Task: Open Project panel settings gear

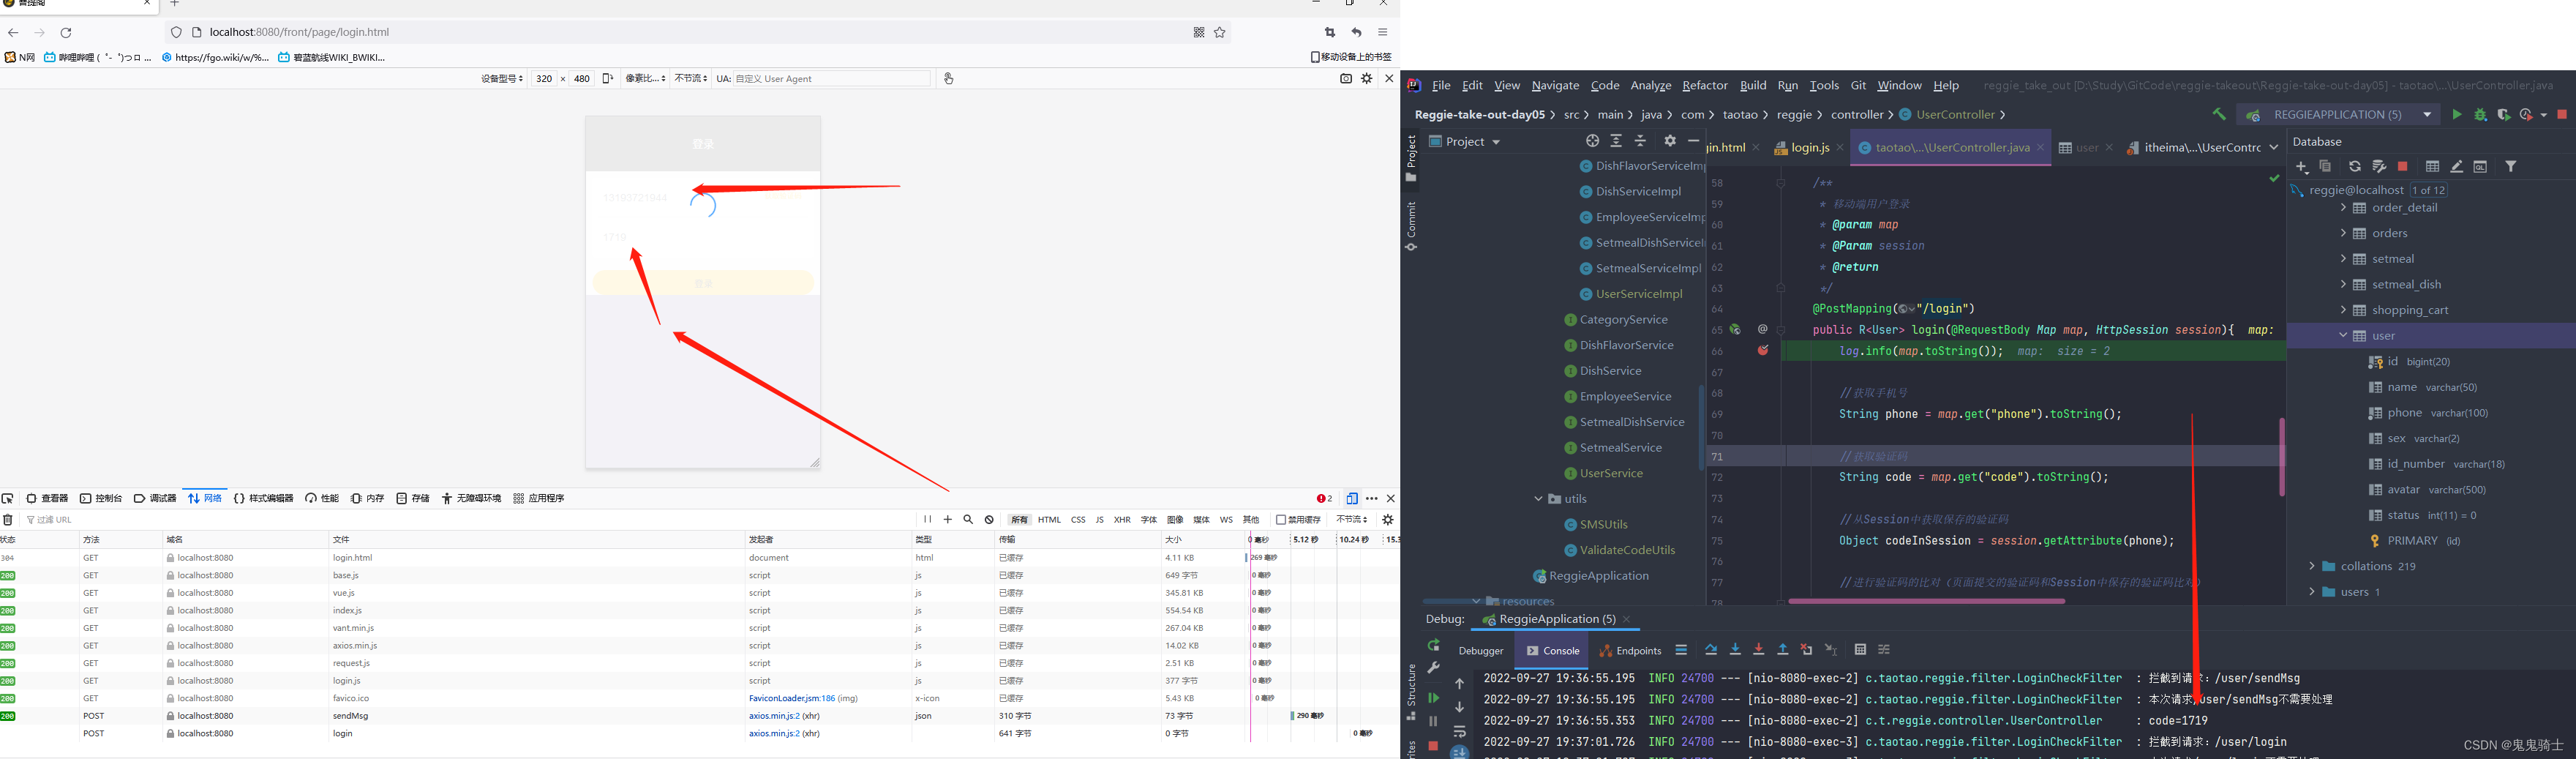Action: 1669,141
